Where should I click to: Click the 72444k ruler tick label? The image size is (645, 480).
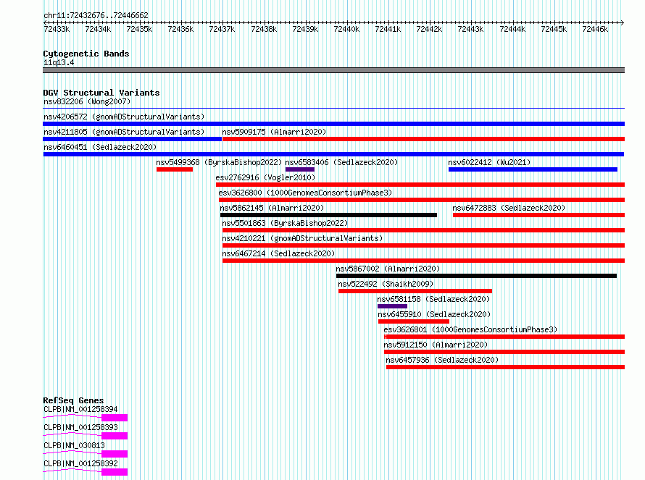tap(512, 29)
